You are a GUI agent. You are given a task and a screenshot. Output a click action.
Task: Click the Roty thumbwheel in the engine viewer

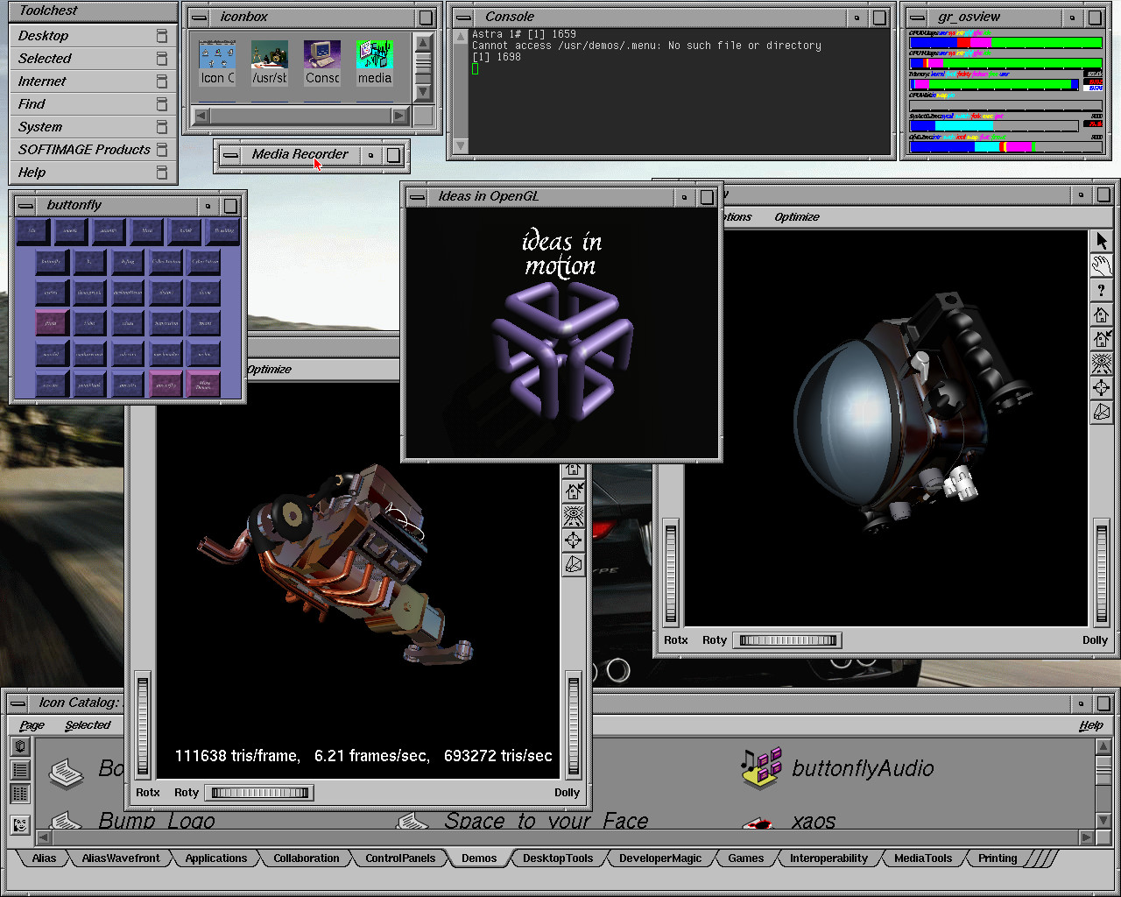point(260,793)
